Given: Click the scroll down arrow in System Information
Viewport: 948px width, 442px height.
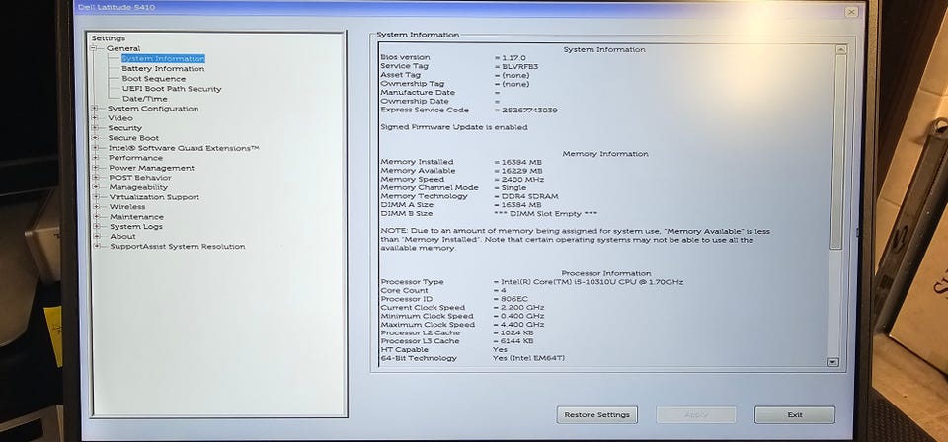Looking at the screenshot, I should (832, 362).
